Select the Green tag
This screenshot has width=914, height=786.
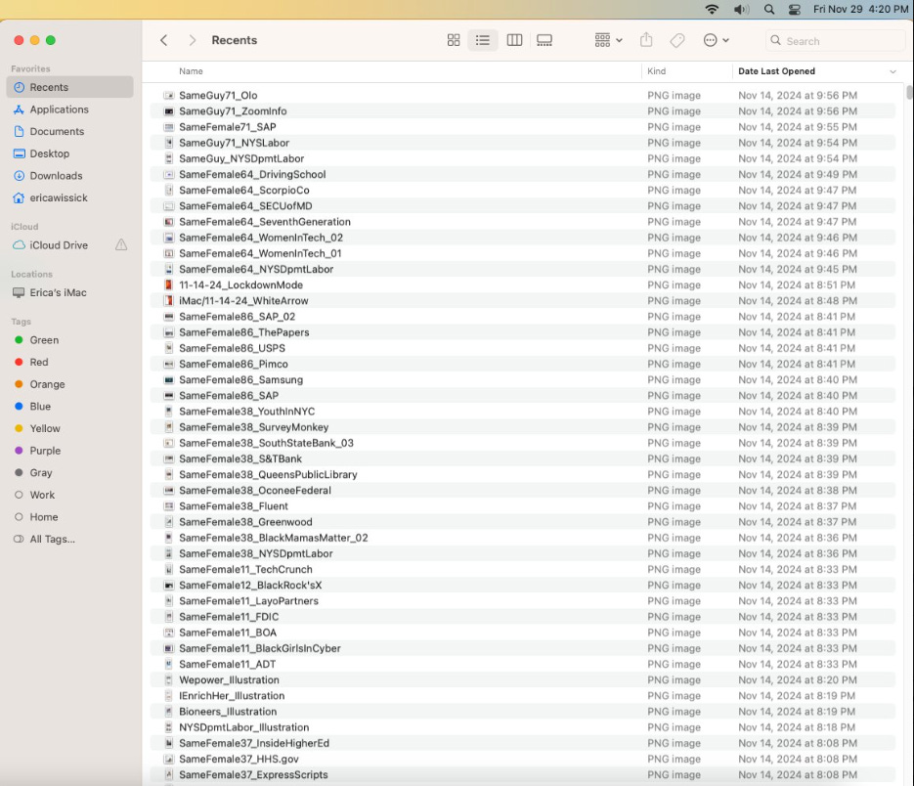[x=70, y=340]
